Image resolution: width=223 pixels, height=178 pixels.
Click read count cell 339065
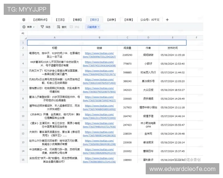click(127, 99)
